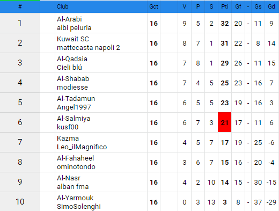Open manager SimoSolenghi's profile
The height and width of the screenshot is (211, 279).
pos(79,207)
